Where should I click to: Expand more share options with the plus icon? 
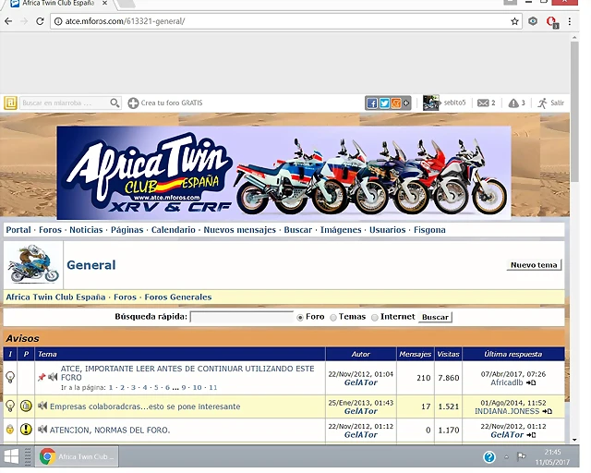coord(406,103)
